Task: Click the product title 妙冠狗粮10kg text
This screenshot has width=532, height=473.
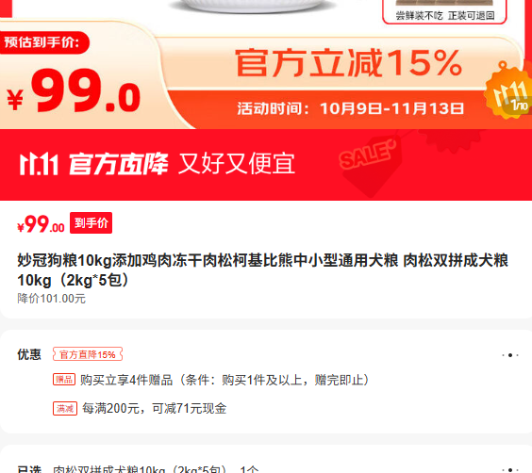Action: 263,270
